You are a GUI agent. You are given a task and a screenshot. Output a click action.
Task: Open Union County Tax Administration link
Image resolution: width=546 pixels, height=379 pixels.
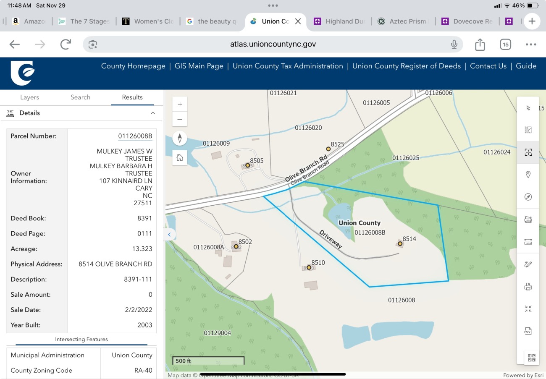point(288,66)
